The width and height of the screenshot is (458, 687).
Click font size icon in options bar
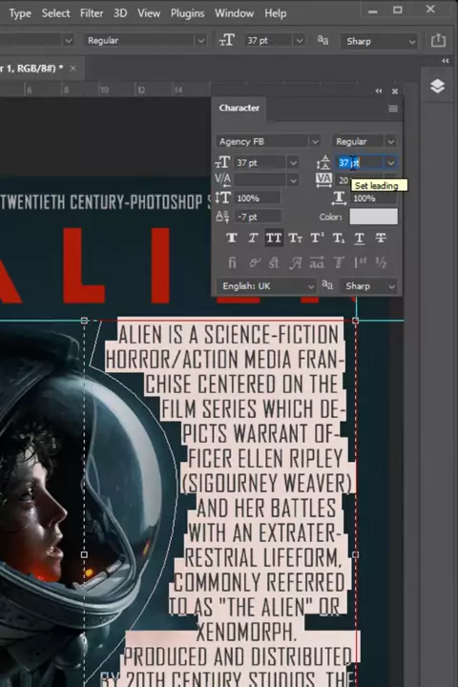[x=227, y=40]
